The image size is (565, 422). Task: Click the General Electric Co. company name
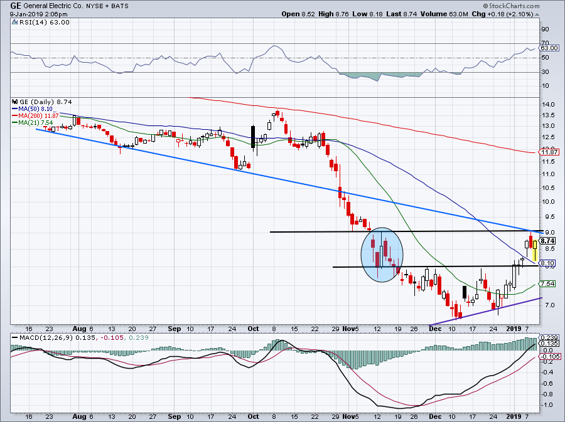(x=53, y=6)
